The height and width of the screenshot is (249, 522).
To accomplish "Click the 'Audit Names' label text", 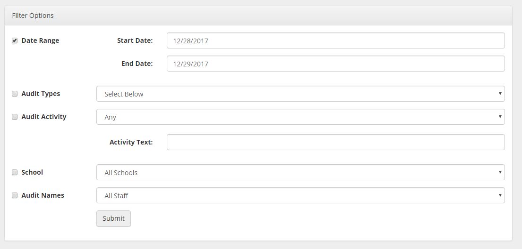I will pos(43,195).
